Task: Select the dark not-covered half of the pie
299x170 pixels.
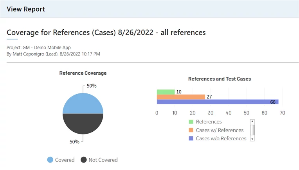Action: 83,124
